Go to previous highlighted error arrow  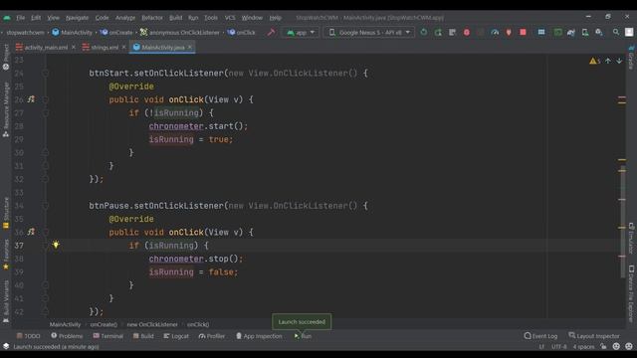(608, 61)
